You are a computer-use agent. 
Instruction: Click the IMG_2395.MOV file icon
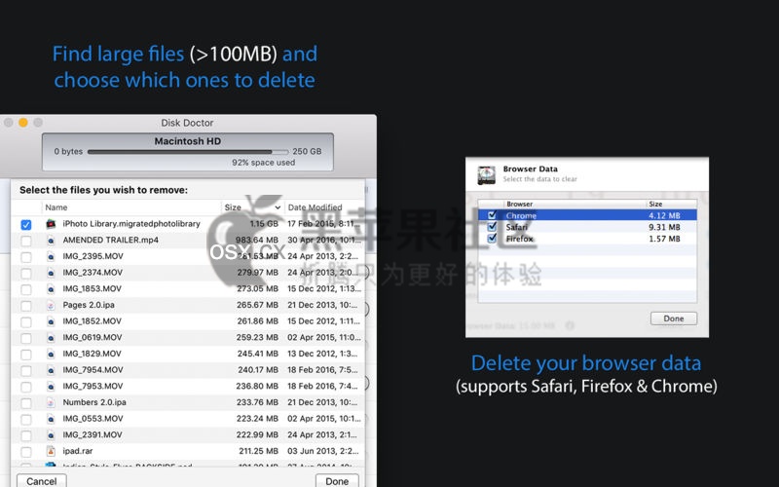click(51, 256)
